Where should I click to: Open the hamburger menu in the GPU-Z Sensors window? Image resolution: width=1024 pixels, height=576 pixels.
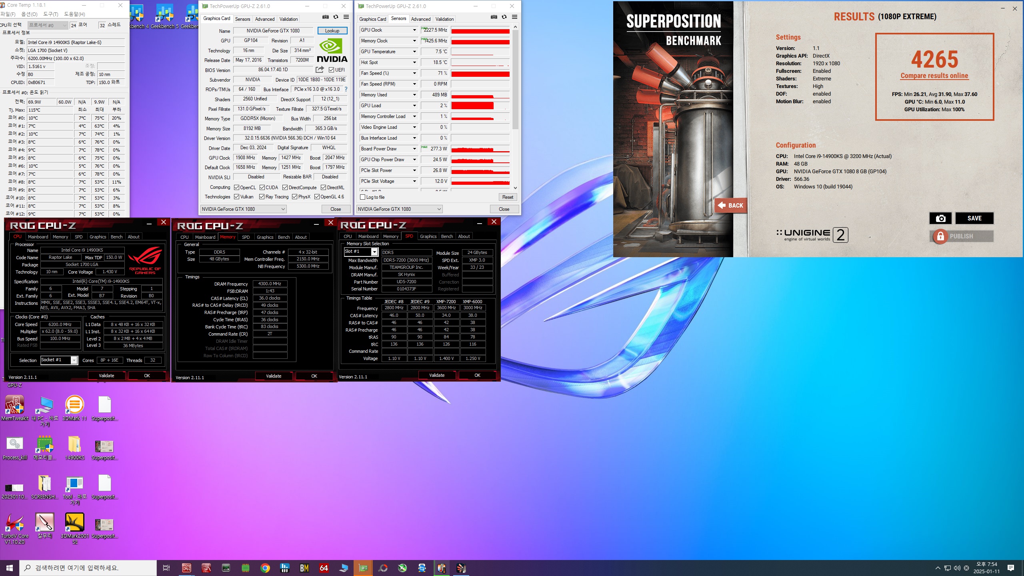click(x=515, y=17)
